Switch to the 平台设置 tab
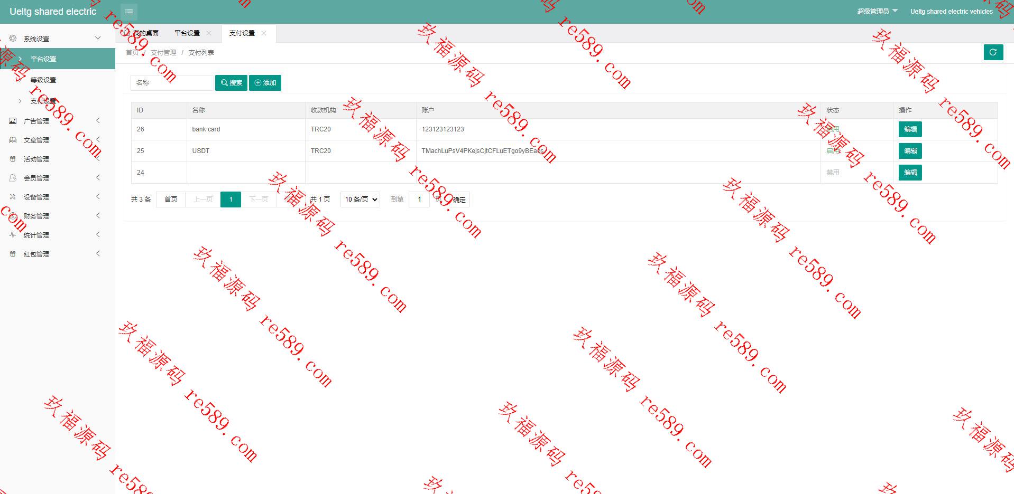Screen dimensions: 1014x494 pyautogui.click(x=187, y=33)
